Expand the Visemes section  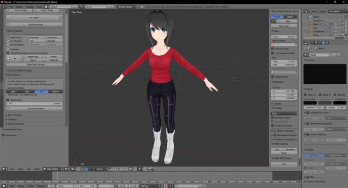pos(12,120)
